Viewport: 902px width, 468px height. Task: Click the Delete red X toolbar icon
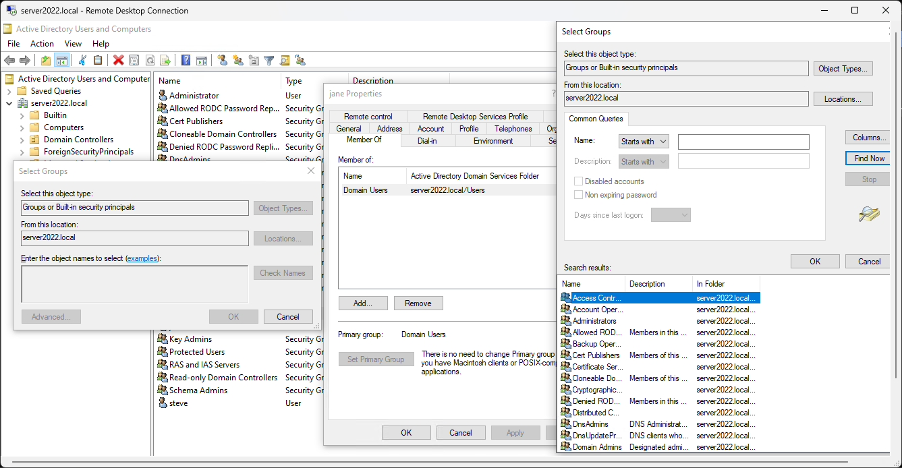pos(119,60)
